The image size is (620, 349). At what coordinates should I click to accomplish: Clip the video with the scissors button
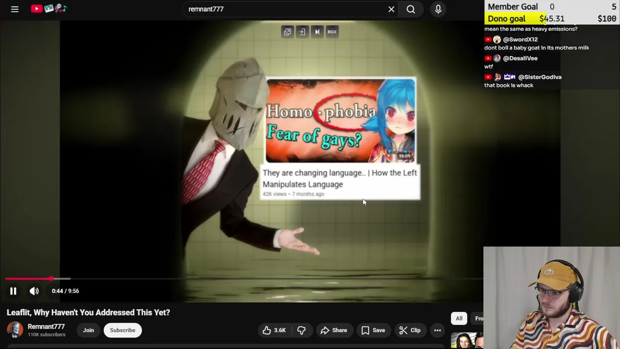pos(410,330)
